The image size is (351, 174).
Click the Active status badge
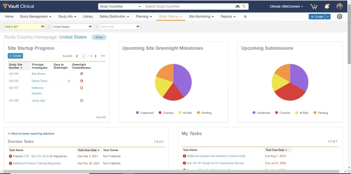[x=99, y=37]
